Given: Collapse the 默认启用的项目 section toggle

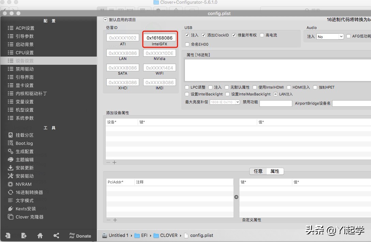Looking at the screenshot, I should pyautogui.click(x=105, y=20).
